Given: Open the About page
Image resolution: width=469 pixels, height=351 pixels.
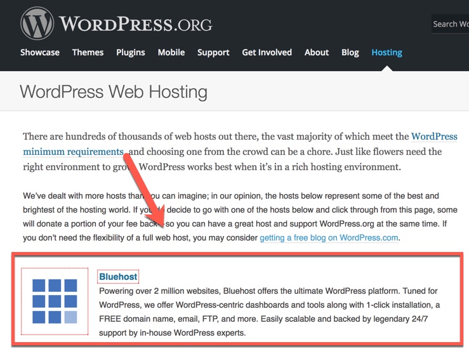Looking at the screenshot, I should click(317, 53).
